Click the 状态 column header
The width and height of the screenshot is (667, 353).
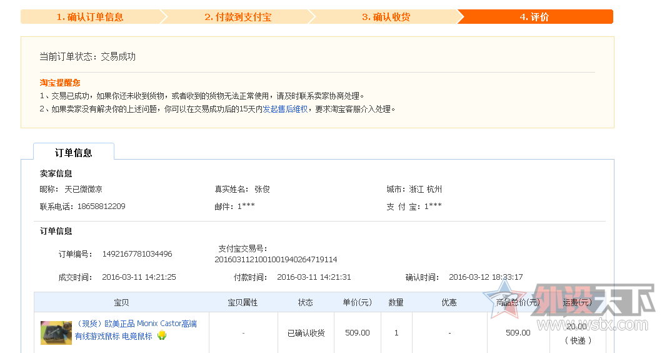click(x=306, y=302)
